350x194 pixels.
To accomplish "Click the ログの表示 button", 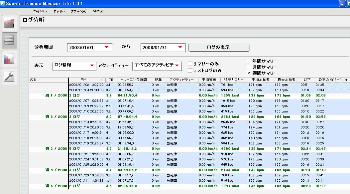I will 219,47.
